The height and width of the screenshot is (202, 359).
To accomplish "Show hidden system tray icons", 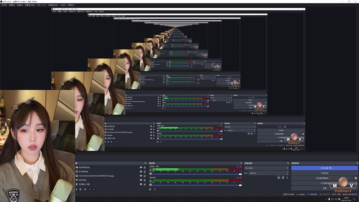I will (326, 199).
